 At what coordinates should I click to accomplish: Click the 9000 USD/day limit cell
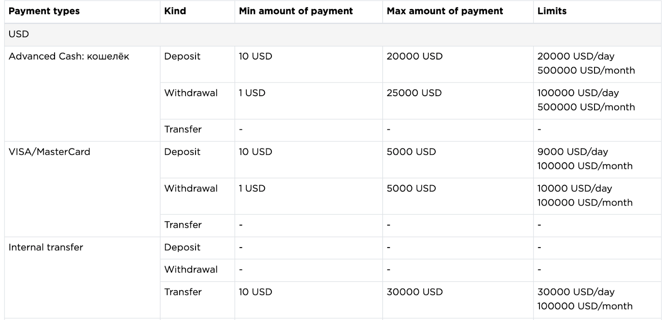(597, 159)
